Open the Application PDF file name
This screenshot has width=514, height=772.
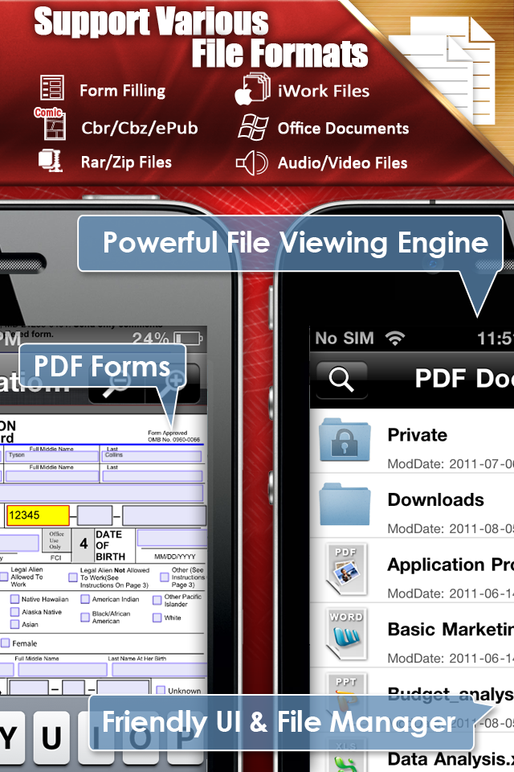451,565
